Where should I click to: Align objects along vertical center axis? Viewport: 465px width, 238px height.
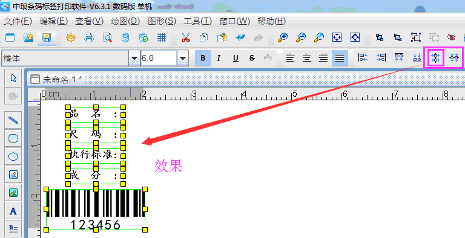click(x=435, y=58)
